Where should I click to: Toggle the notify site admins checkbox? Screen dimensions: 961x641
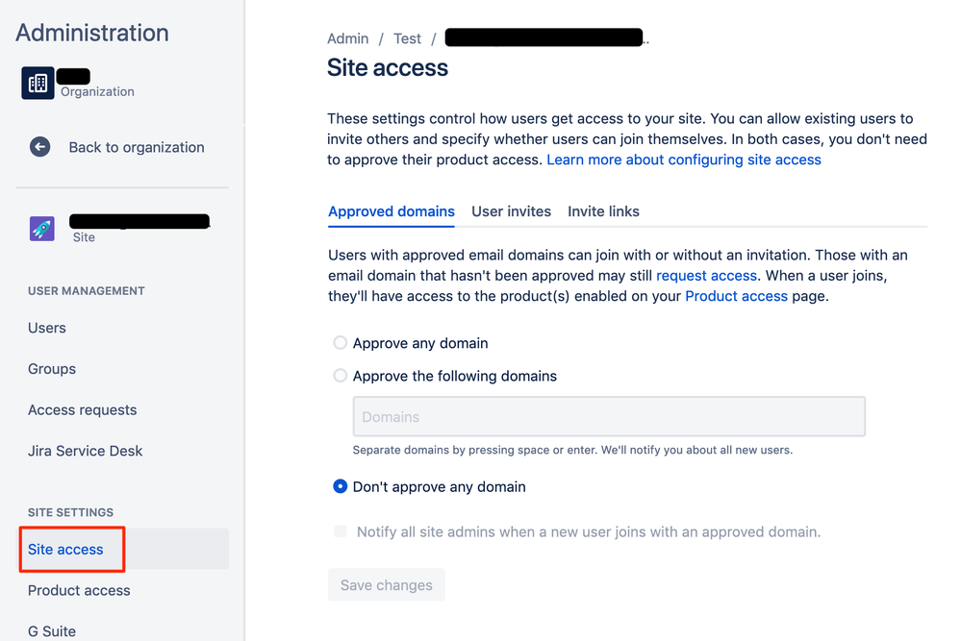tap(341, 531)
